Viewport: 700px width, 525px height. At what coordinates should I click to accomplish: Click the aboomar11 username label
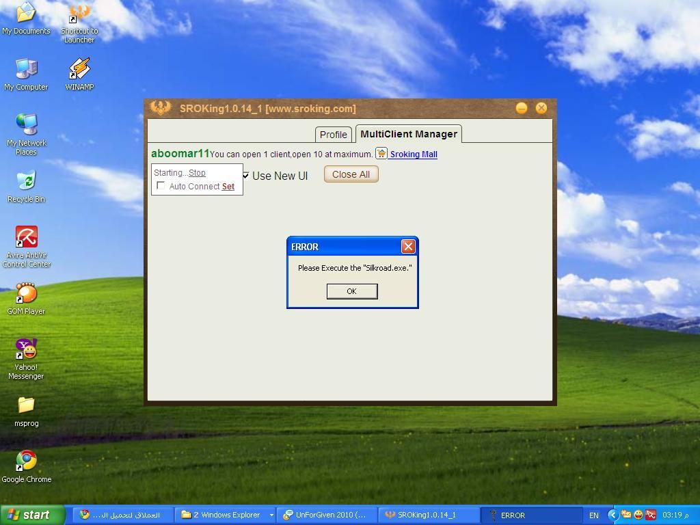(x=180, y=153)
